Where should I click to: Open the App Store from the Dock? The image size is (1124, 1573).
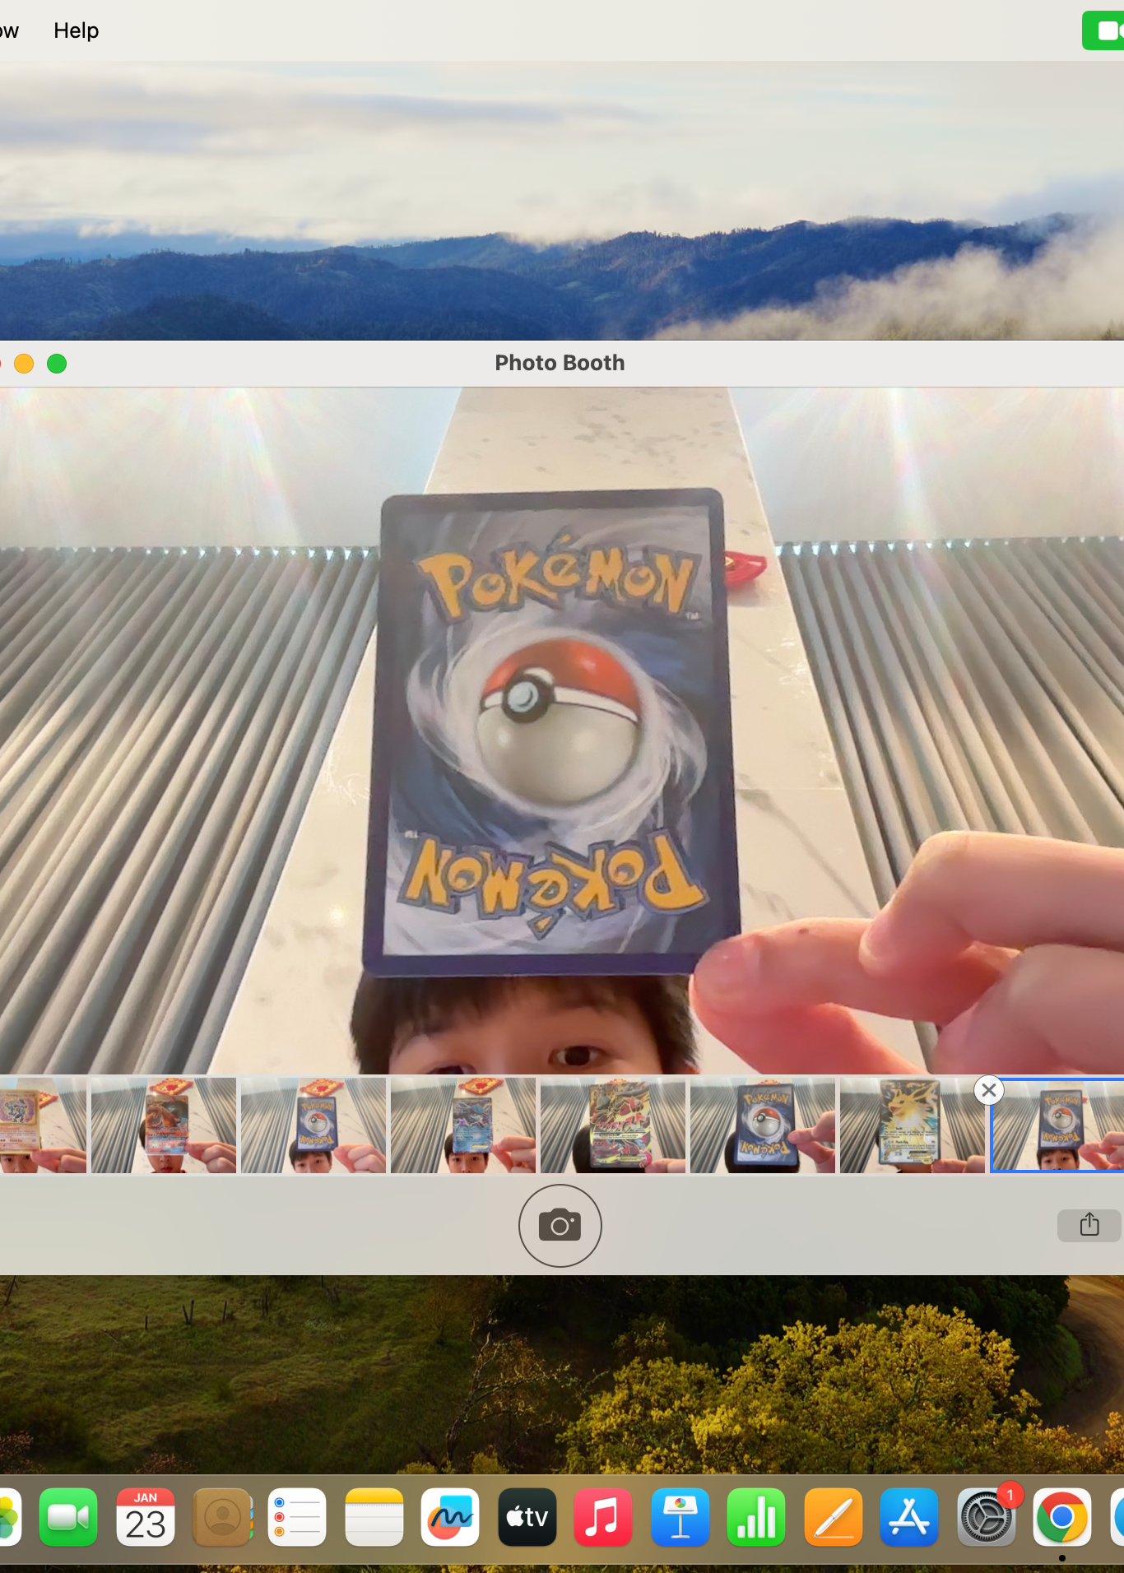coord(909,1518)
